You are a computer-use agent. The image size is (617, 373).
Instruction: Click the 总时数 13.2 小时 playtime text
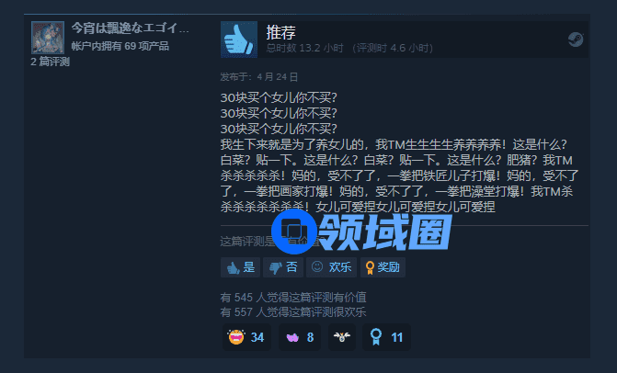point(305,48)
